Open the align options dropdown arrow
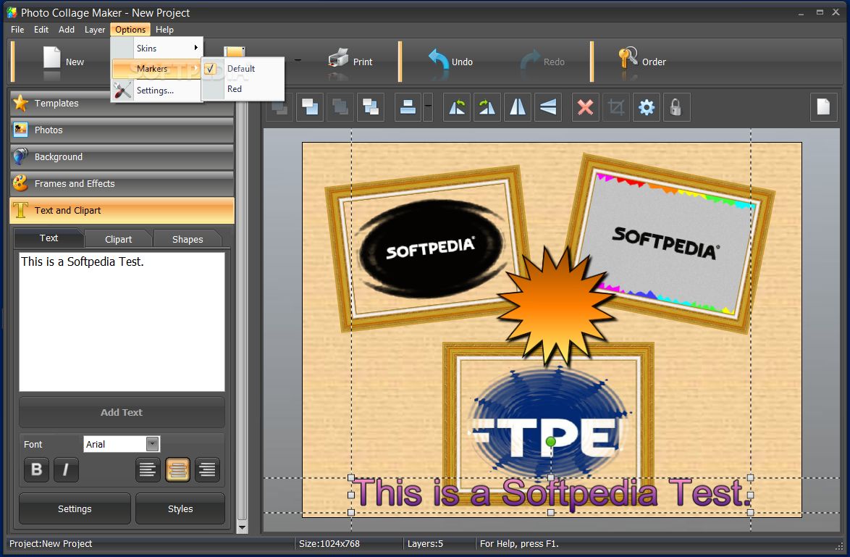The width and height of the screenshot is (850, 557). [428, 107]
